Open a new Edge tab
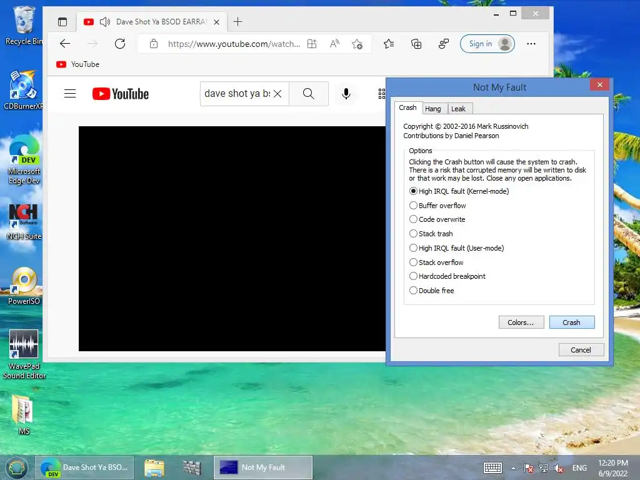 (x=237, y=22)
